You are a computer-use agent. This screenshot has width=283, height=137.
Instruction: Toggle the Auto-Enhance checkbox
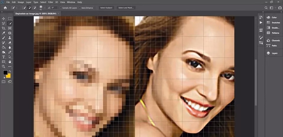point(79,8)
